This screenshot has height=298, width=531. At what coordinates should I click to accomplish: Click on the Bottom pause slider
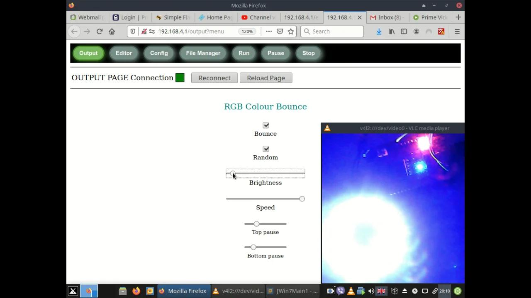point(265,247)
